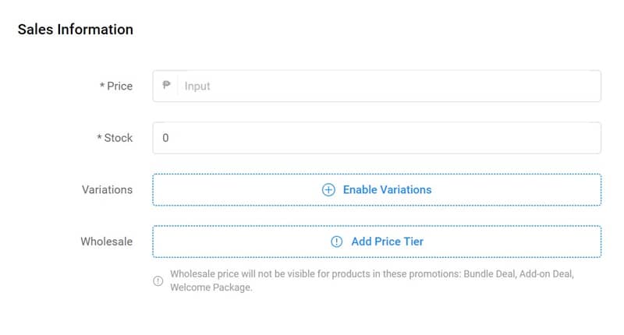Click the plus circle icon beside Enable Variations
Image resolution: width=624 pixels, height=335 pixels.
click(x=328, y=189)
